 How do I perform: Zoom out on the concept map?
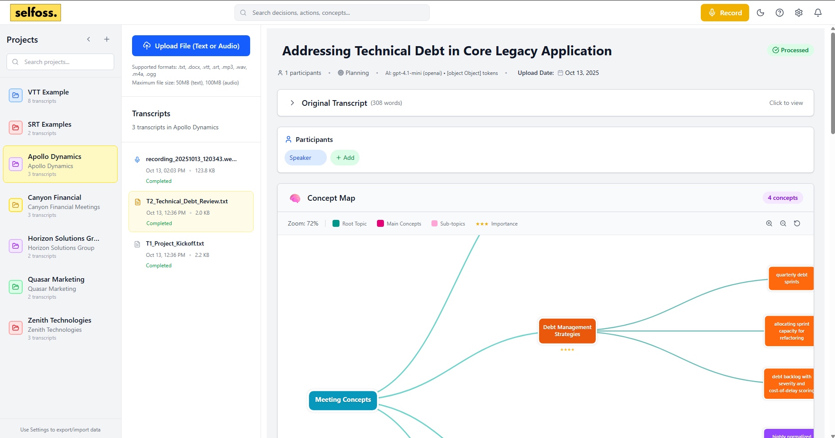(x=783, y=223)
